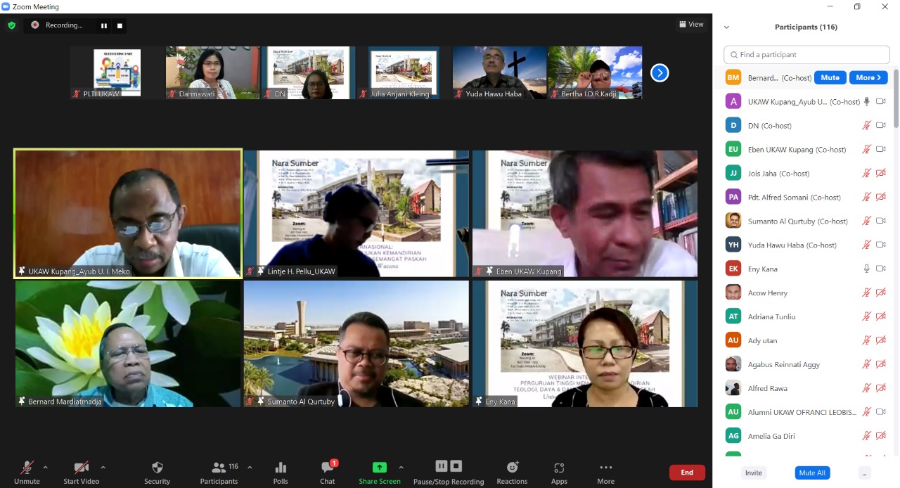The image size is (900, 488).
Task: Collapse the Participants panel chevron
Action: [726, 27]
